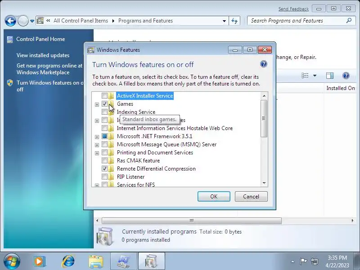Click the Control Panel Home icon
This screenshot has height=270, width=360.
(x=10, y=39)
